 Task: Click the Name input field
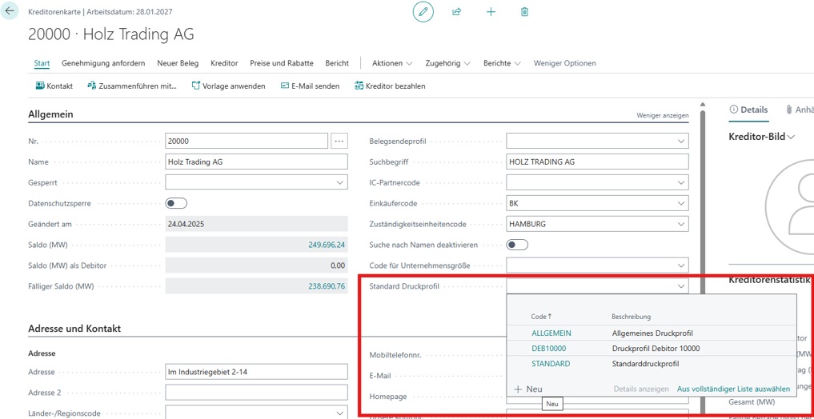256,162
